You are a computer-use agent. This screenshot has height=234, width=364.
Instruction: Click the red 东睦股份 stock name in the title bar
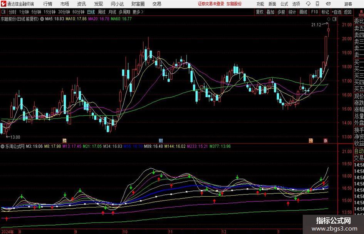[234, 4]
